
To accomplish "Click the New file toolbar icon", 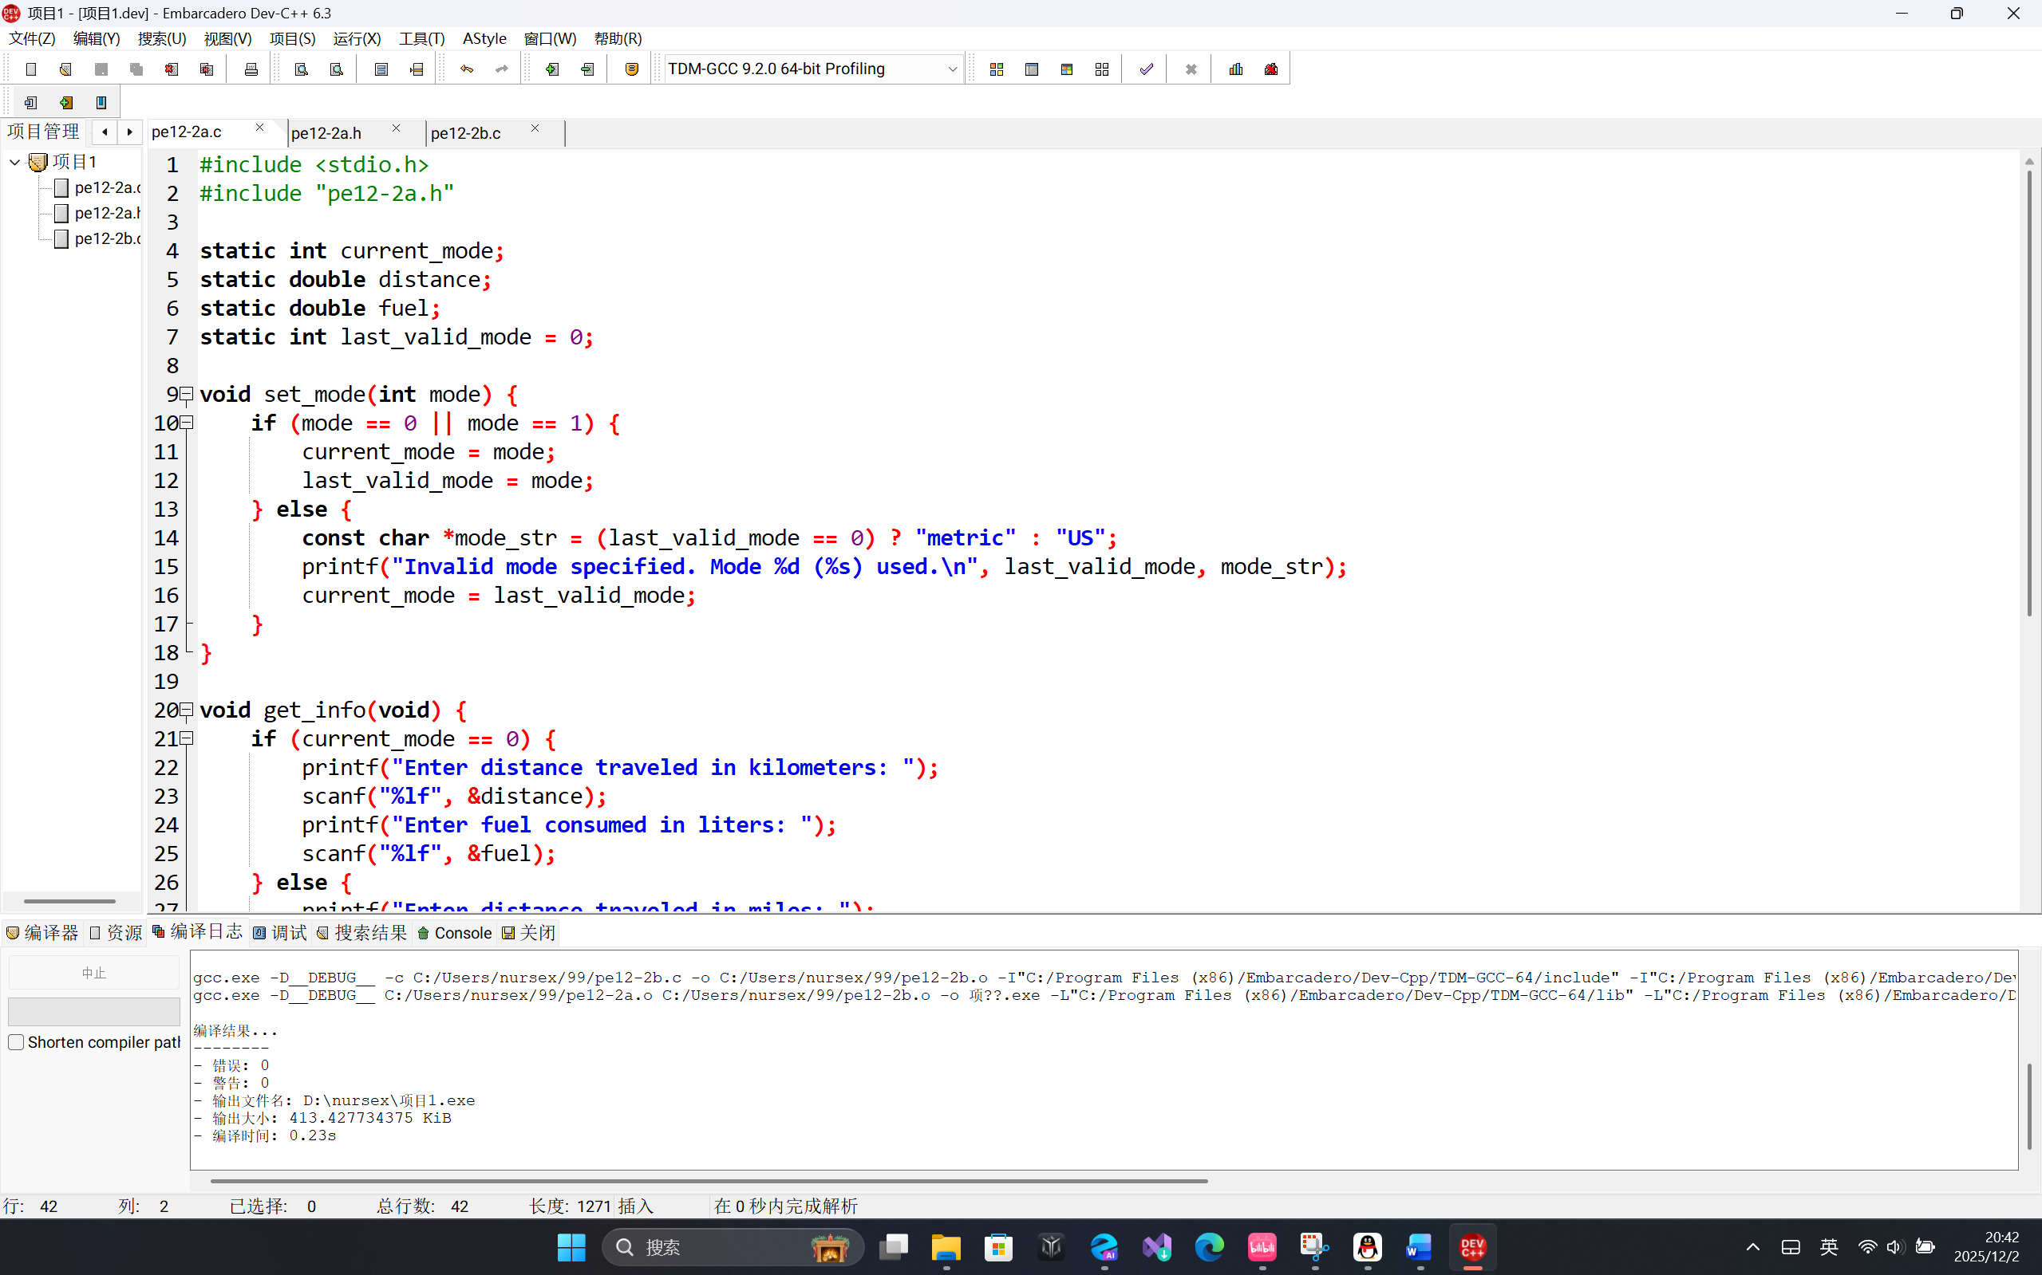I will point(31,69).
